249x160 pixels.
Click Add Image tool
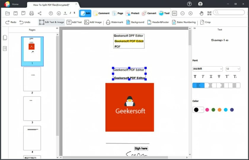pyautogui.click(x=93, y=22)
